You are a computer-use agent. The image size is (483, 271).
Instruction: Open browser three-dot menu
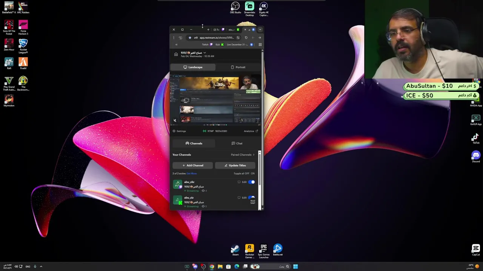[174, 38]
